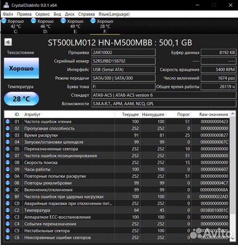Screen dimensions: 238x245
Task: Click the rotation speed value 5400 RPM
Action: click(x=219, y=69)
